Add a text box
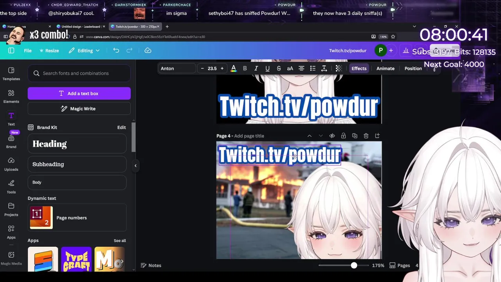The image size is (501, 282). coord(79,94)
